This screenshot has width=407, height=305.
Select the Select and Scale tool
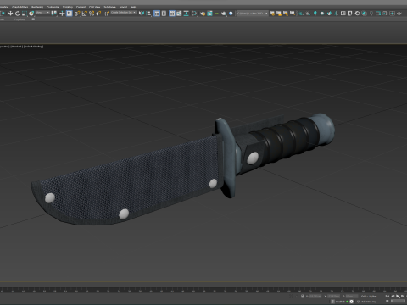coord(25,14)
